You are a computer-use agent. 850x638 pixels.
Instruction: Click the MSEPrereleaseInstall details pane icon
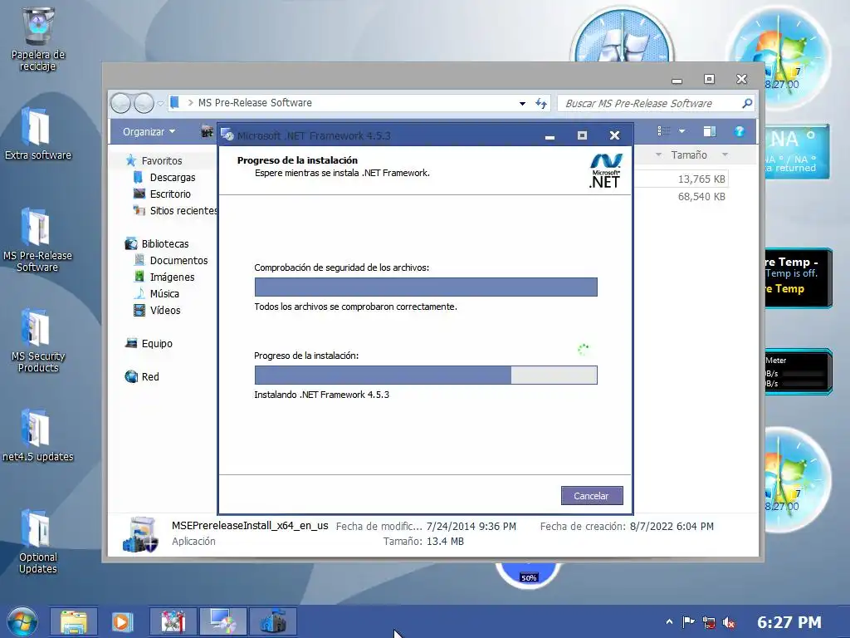(140, 534)
